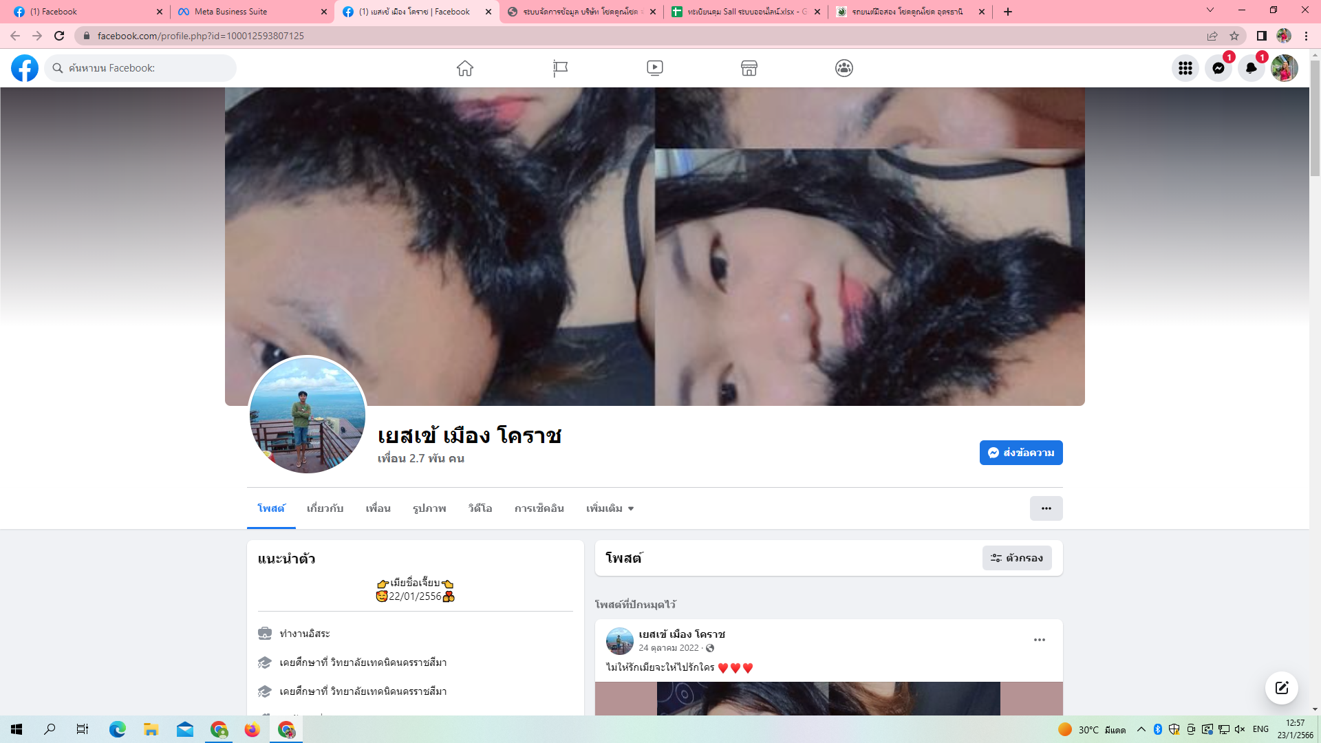This screenshot has height=743, width=1321.
Task: Click the ส่งข้อความ message button
Action: pyautogui.click(x=1020, y=453)
